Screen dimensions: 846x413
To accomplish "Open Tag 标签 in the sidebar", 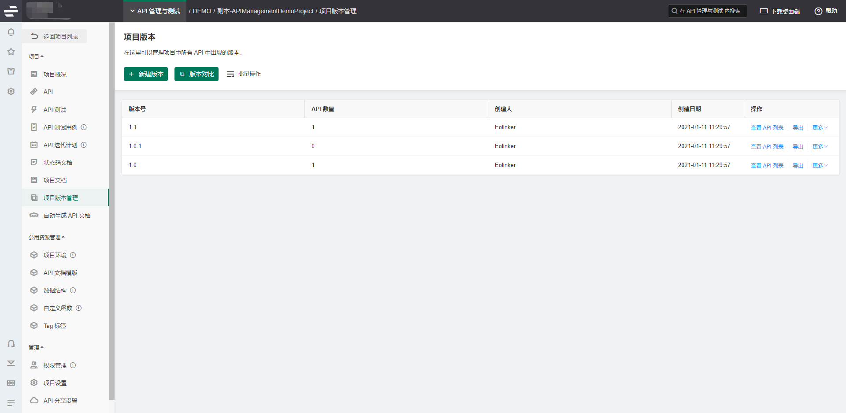I will (65, 326).
